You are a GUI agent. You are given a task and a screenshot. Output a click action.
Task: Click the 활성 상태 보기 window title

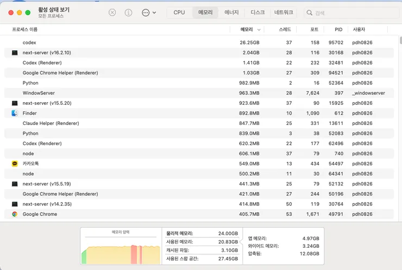point(54,10)
